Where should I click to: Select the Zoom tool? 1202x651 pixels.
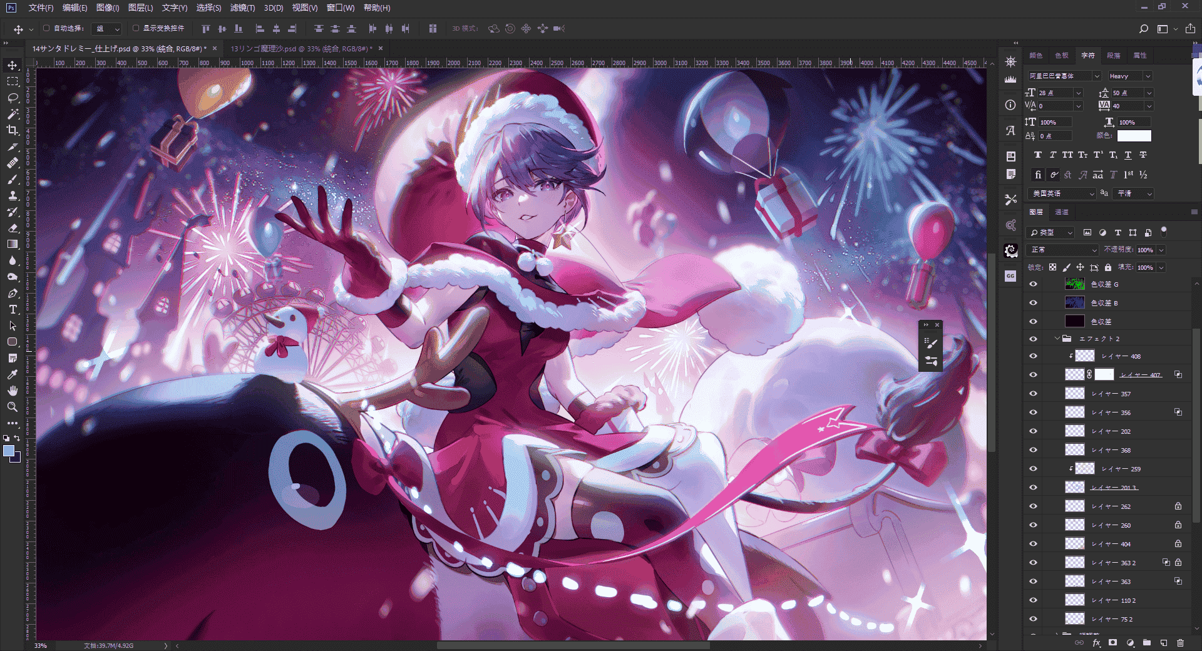pos(13,407)
